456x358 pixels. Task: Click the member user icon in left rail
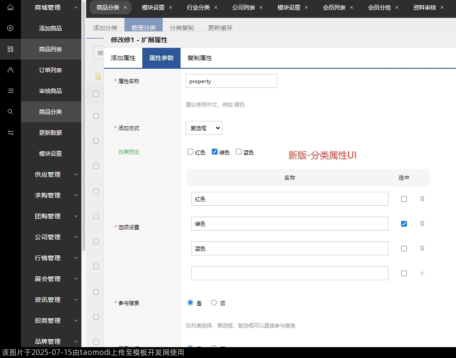coord(10,70)
